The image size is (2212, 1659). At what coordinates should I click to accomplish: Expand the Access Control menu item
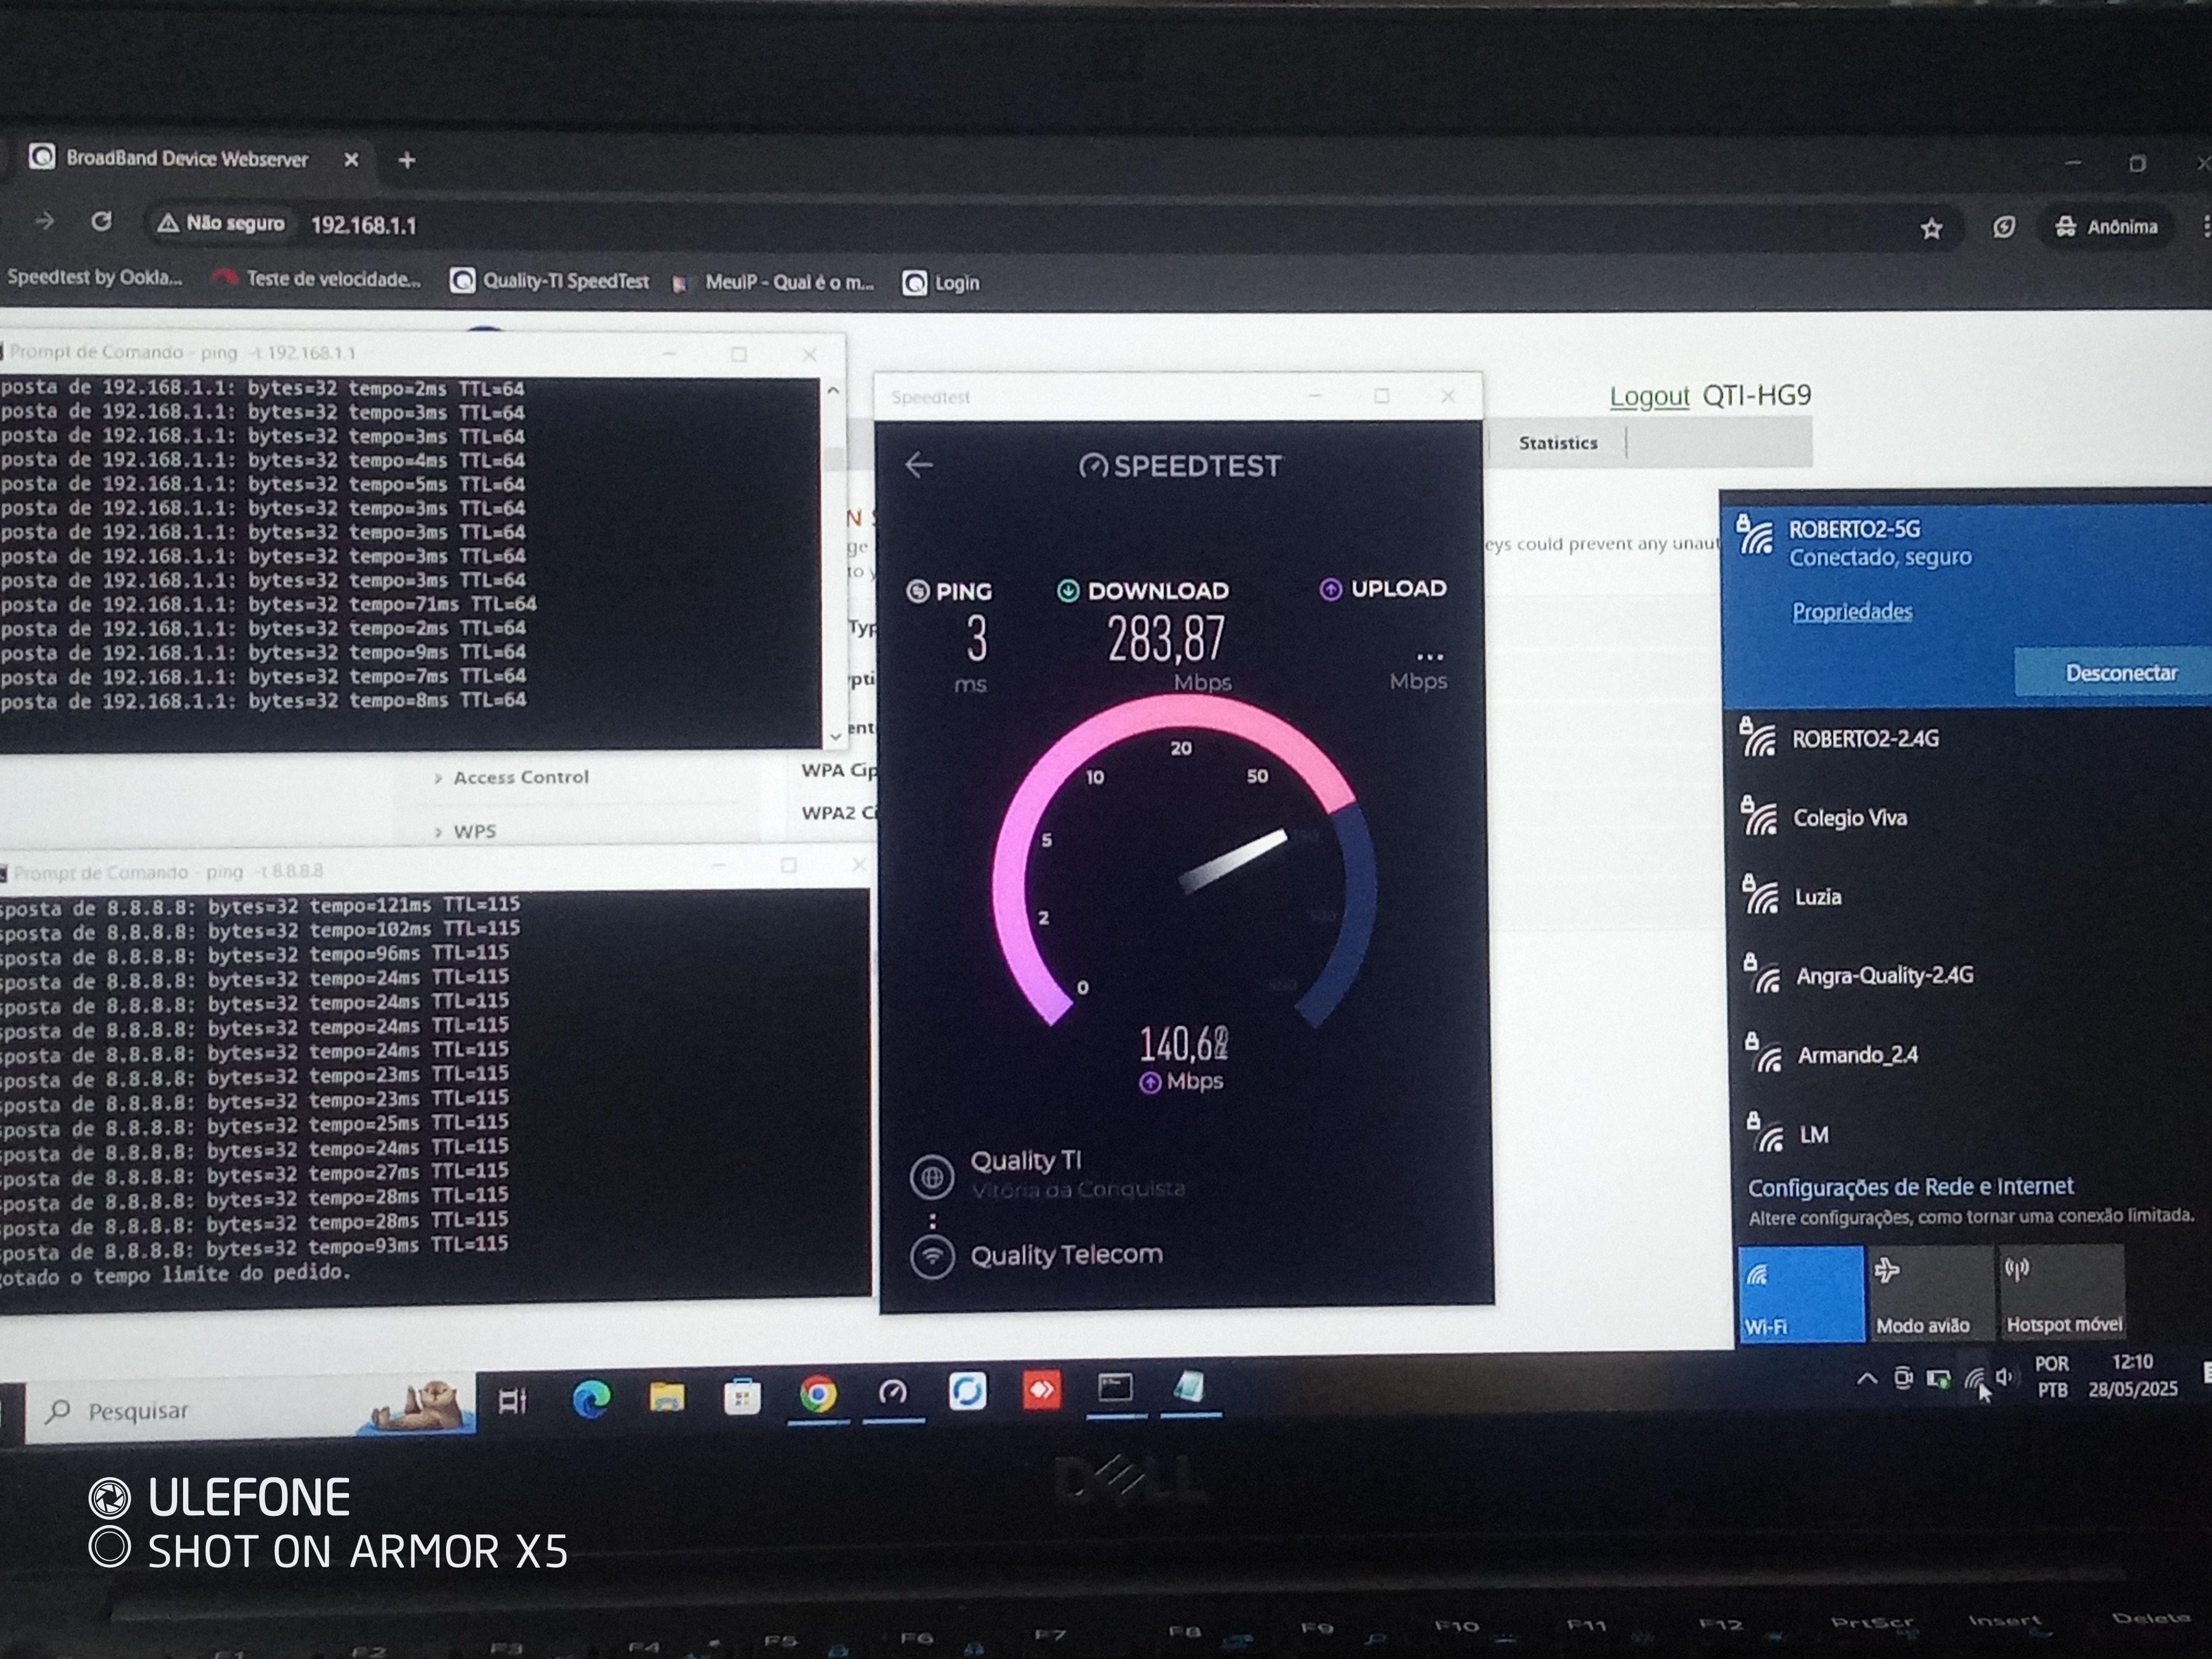tap(520, 777)
